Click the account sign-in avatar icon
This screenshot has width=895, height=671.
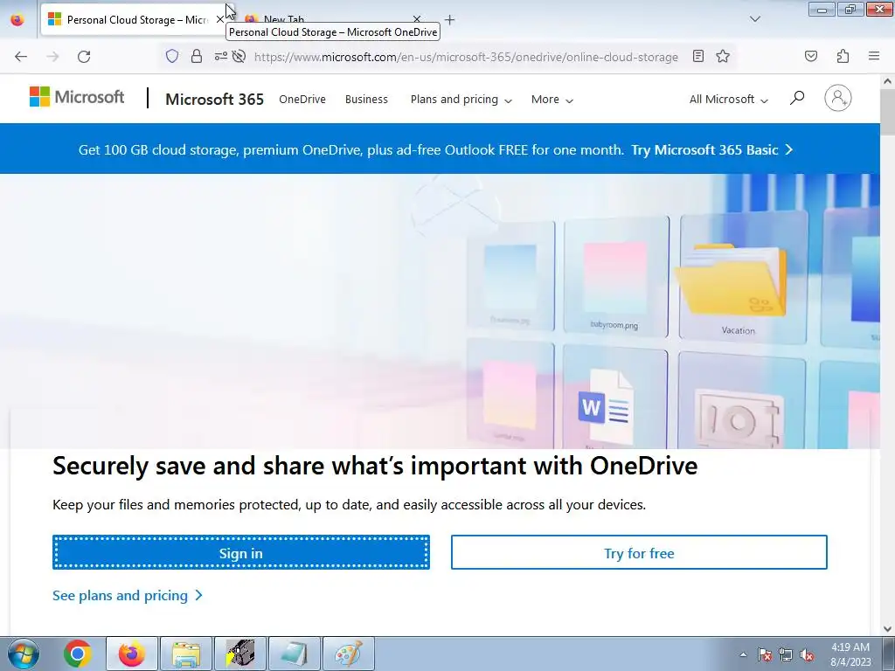click(x=838, y=98)
